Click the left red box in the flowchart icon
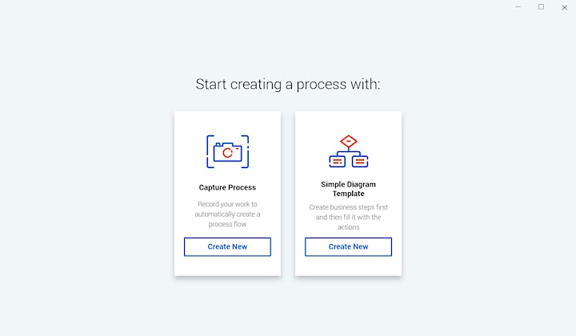The image size is (576, 336). pos(338,162)
